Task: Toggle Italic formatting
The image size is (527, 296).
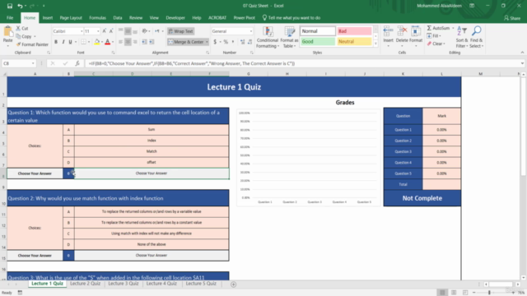Action: [x=63, y=42]
